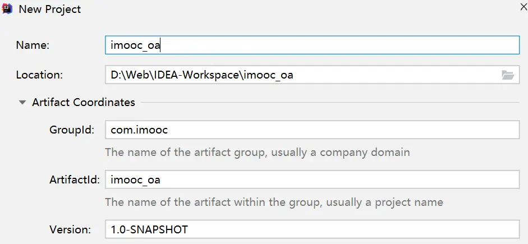This screenshot has width=528, height=244.
Task: Click the Version field showing 1.0-SNAPSHOT
Action: pyautogui.click(x=312, y=229)
